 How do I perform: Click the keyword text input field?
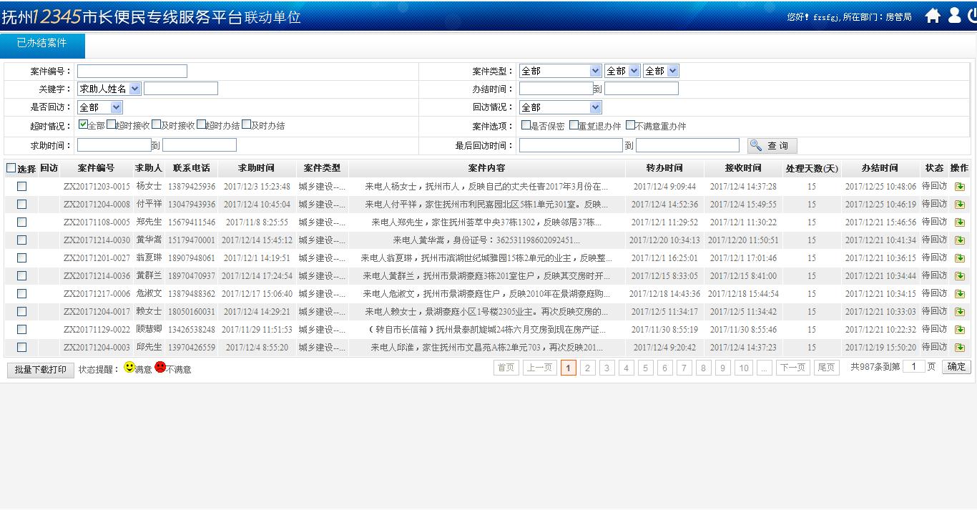click(181, 89)
